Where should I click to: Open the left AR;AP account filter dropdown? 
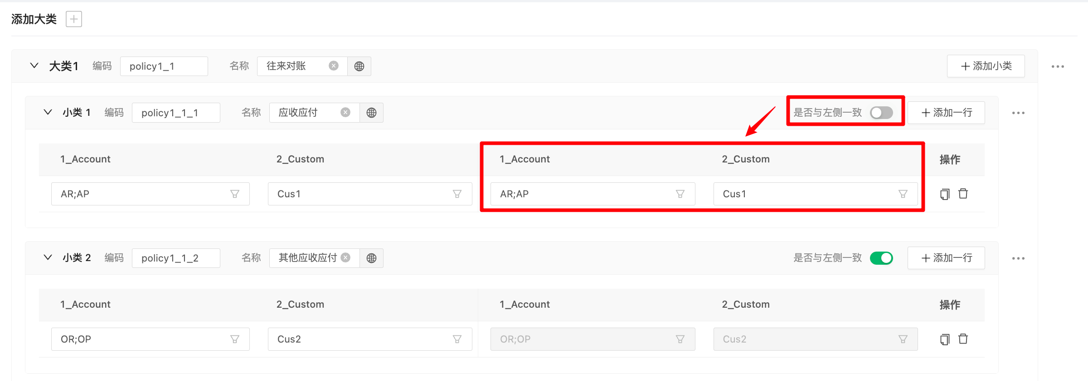coord(235,194)
